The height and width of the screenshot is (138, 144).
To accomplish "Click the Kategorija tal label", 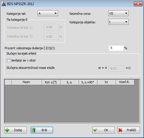I will [x=16, y=14].
